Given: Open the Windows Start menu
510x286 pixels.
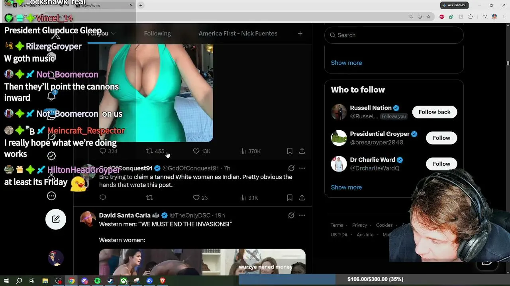Looking at the screenshot, I should 6,281.
